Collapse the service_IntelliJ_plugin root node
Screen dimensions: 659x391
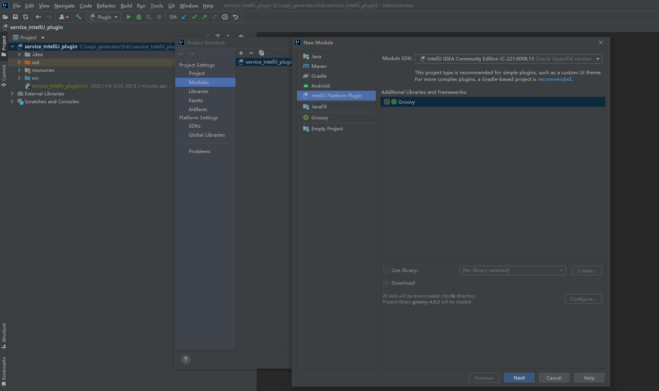coord(12,46)
